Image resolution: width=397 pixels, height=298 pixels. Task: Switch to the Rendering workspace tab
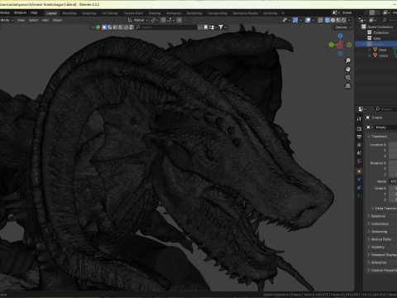[x=194, y=13]
